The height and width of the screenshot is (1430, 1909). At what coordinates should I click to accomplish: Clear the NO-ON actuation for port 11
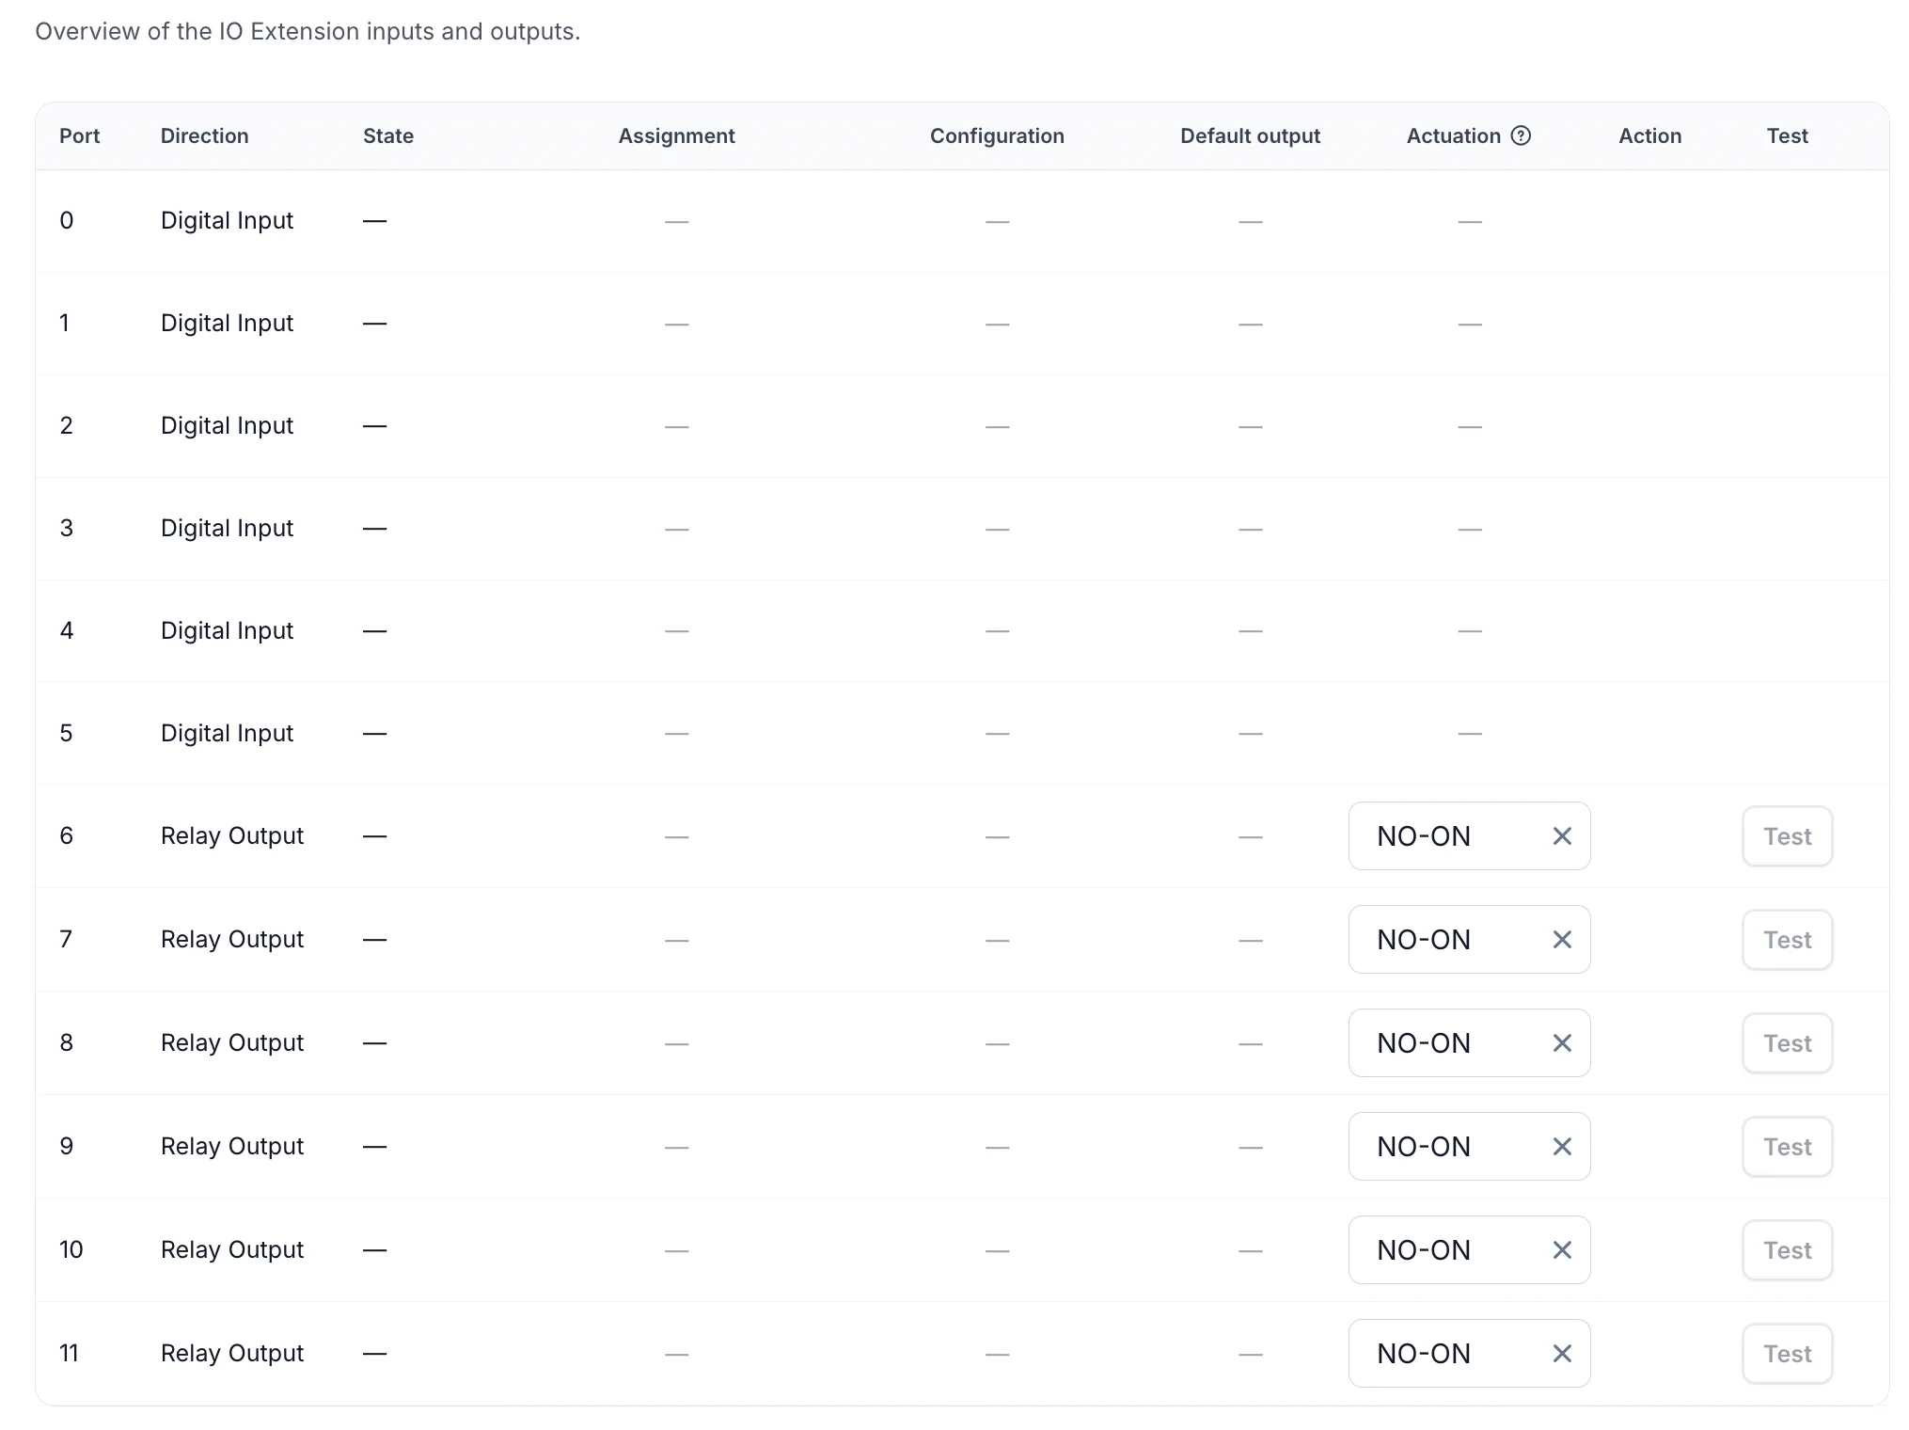[1562, 1353]
